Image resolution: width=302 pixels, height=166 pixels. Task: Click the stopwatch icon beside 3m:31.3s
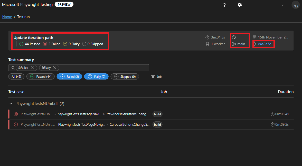(207, 37)
